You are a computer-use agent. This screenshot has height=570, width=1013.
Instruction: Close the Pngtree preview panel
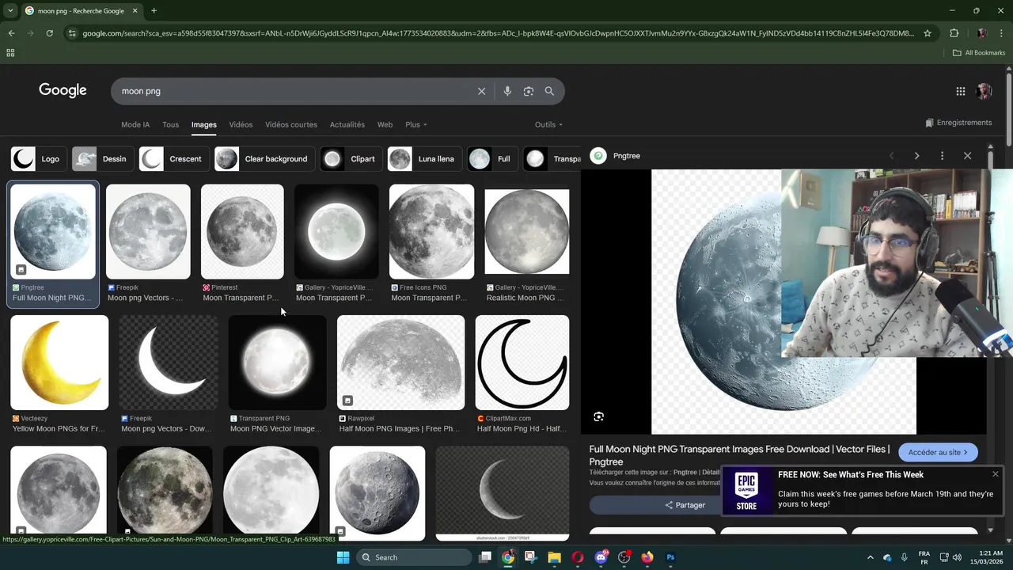click(x=967, y=156)
